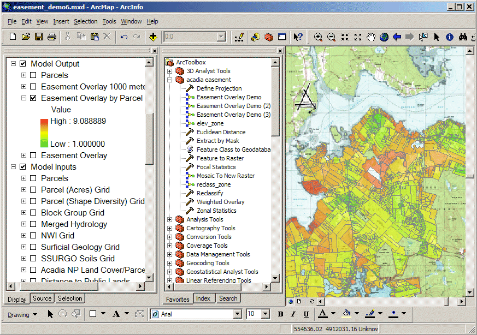
Task: Go back to previous extent blue arrow
Action: click(x=397, y=37)
